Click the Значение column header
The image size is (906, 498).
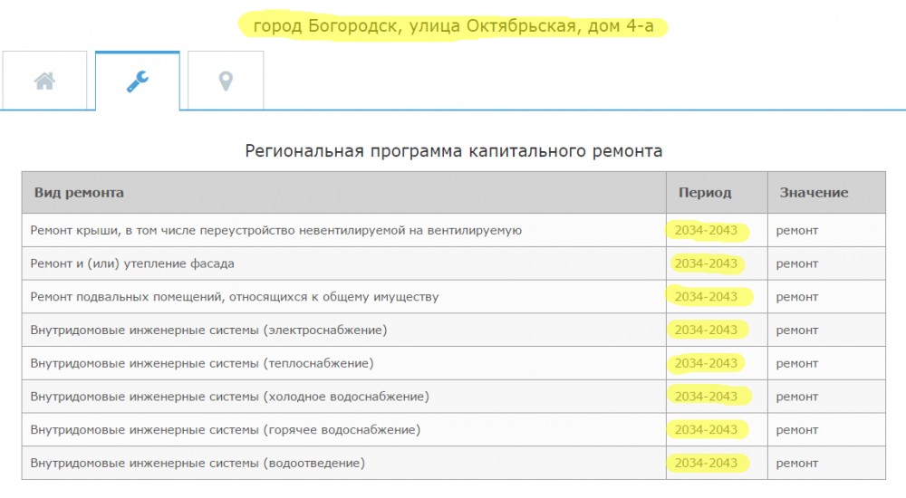pyautogui.click(x=812, y=193)
